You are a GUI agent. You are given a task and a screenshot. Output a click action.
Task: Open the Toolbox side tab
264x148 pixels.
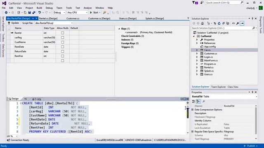click(3, 37)
